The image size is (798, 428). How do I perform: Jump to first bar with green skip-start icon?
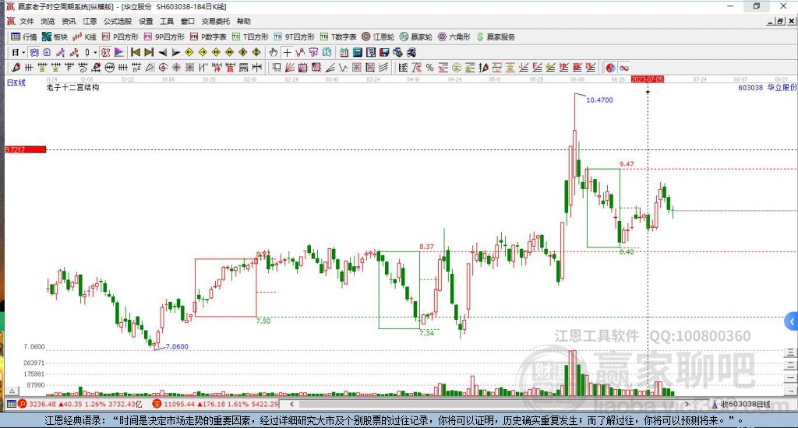click(136, 52)
